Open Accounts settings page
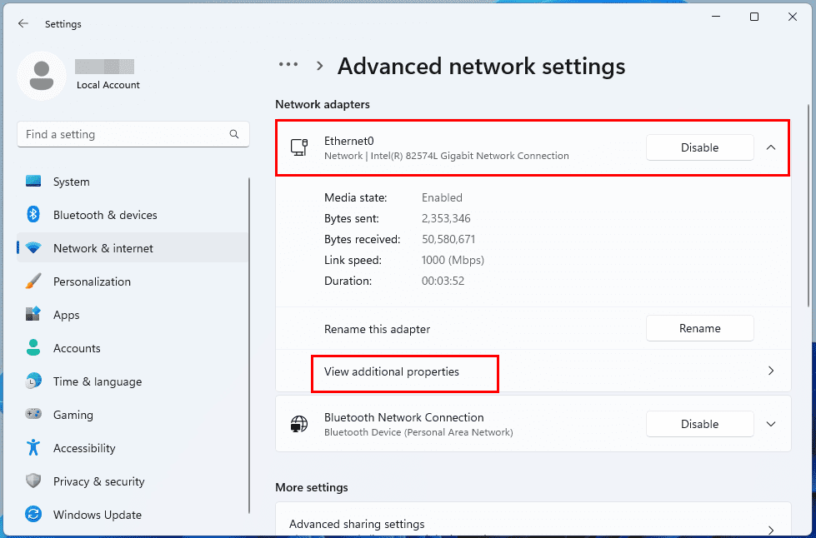This screenshot has width=816, height=538. tap(133, 348)
